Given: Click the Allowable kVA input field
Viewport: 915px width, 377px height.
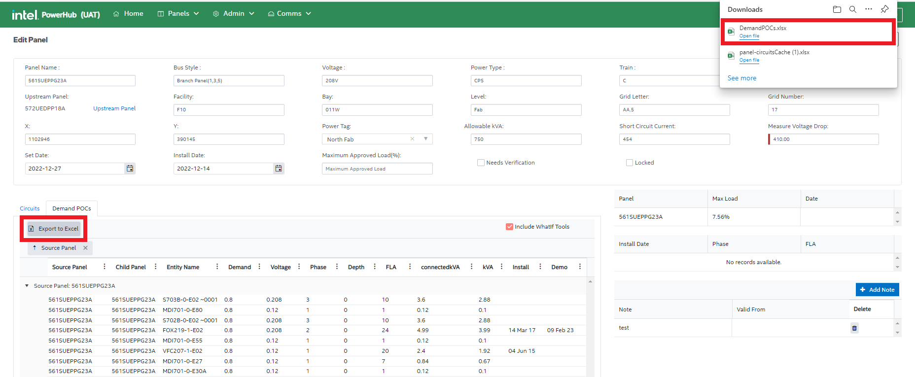Looking at the screenshot, I should tap(526, 139).
